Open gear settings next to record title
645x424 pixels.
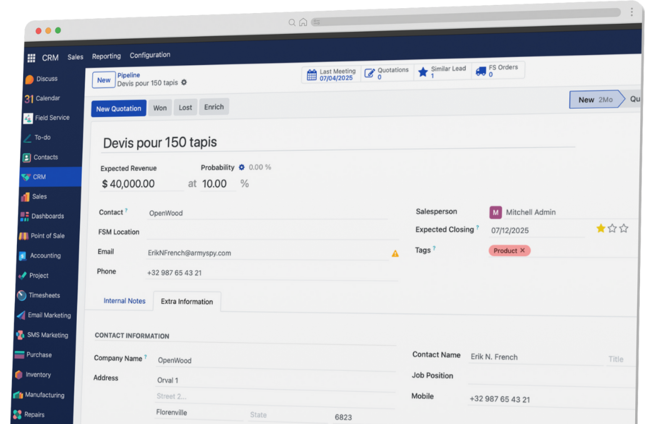pyautogui.click(x=184, y=83)
